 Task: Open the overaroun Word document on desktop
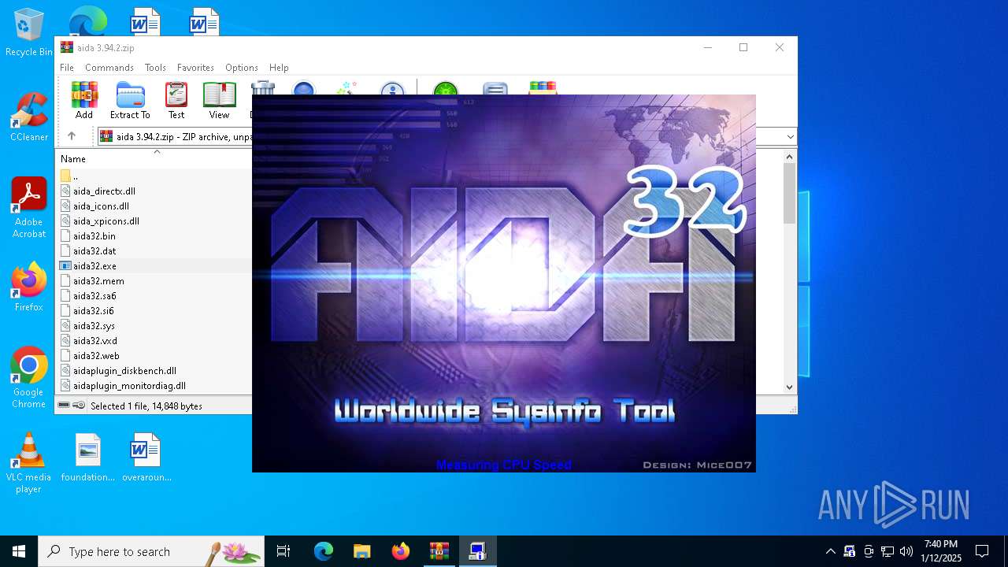tap(146, 458)
